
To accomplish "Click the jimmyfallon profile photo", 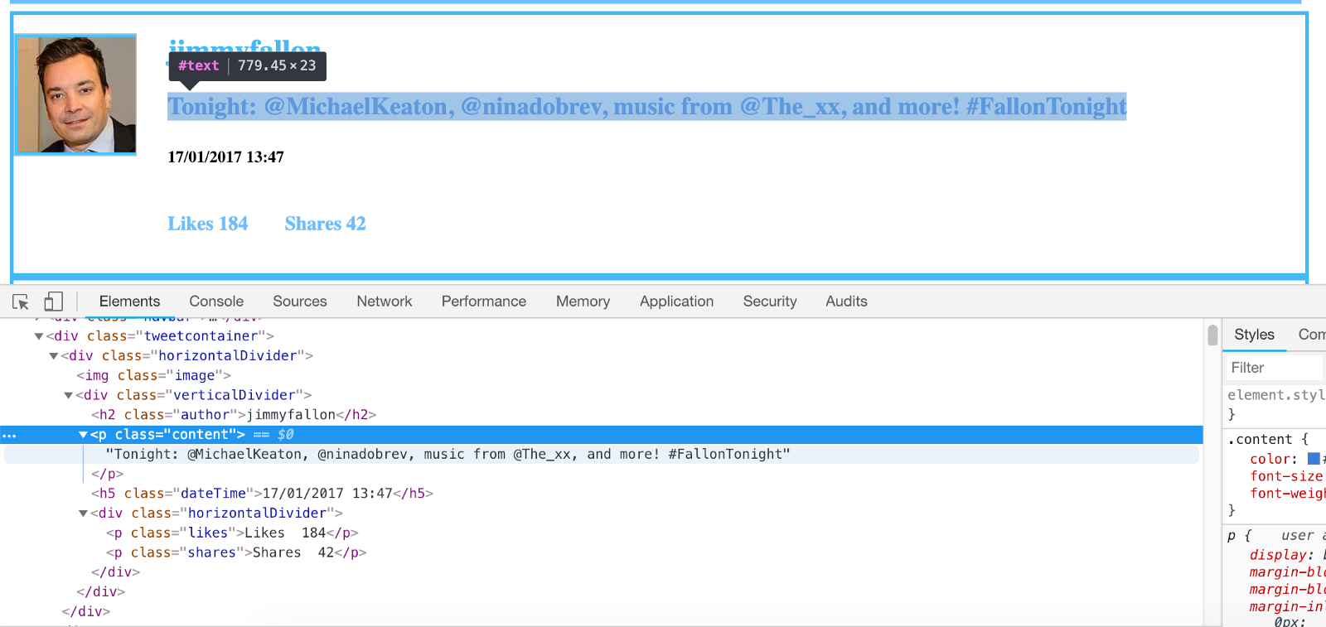I will click(76, 94).
